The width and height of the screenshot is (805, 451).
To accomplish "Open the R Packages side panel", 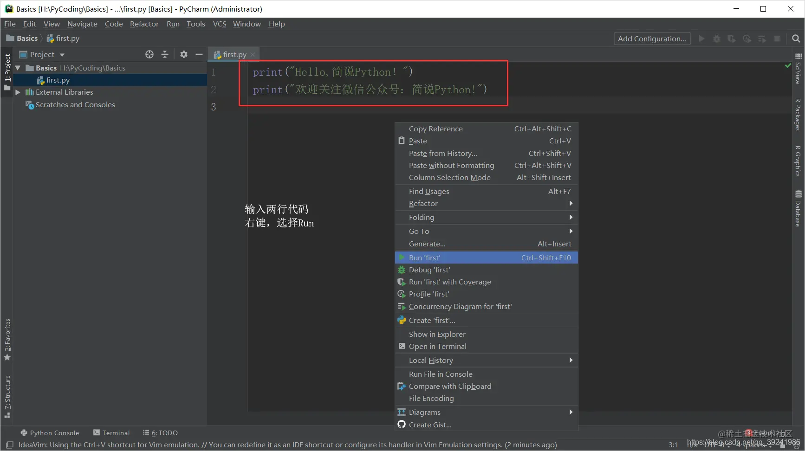I will (798, 114).
